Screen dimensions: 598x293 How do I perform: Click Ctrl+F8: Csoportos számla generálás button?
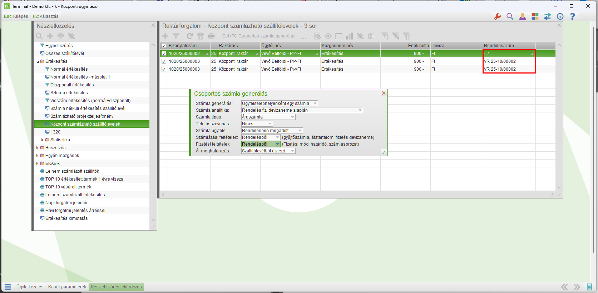click(259, 36)
